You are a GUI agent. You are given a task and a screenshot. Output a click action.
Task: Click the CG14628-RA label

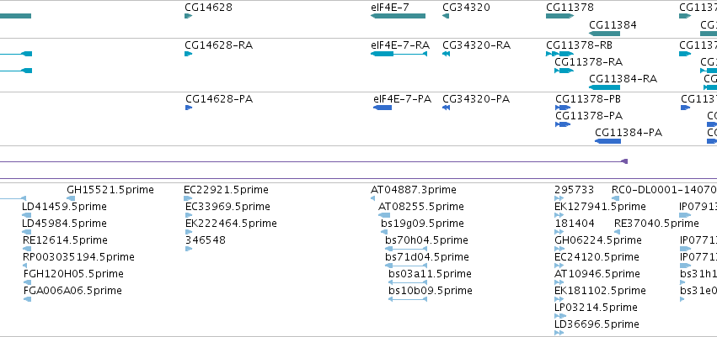coord(218,45)
